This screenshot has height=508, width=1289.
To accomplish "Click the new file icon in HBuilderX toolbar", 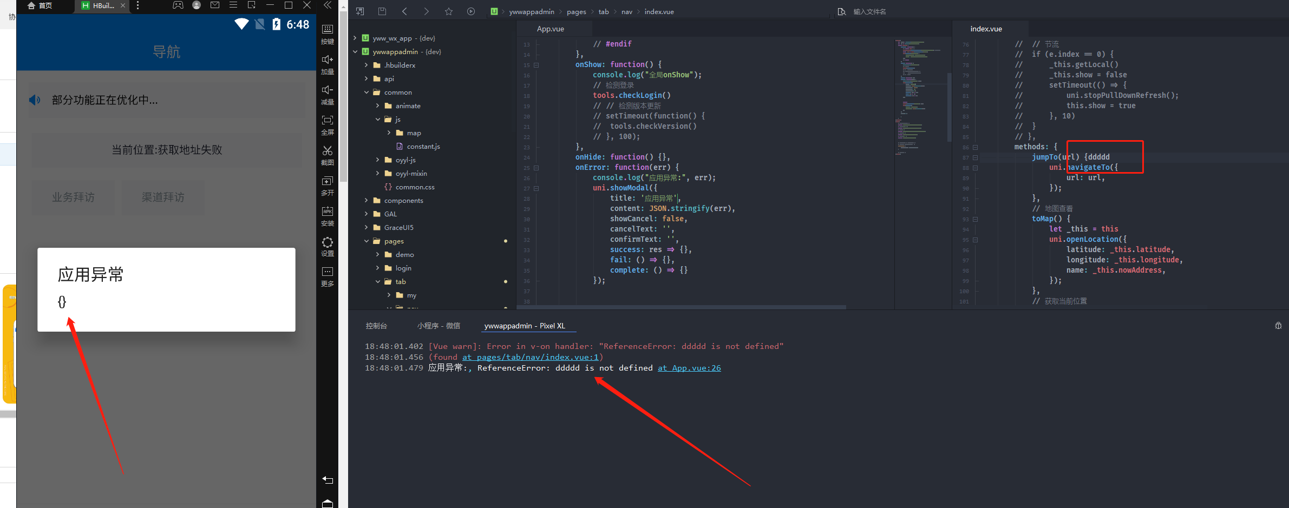I will [x=360, y=11].
